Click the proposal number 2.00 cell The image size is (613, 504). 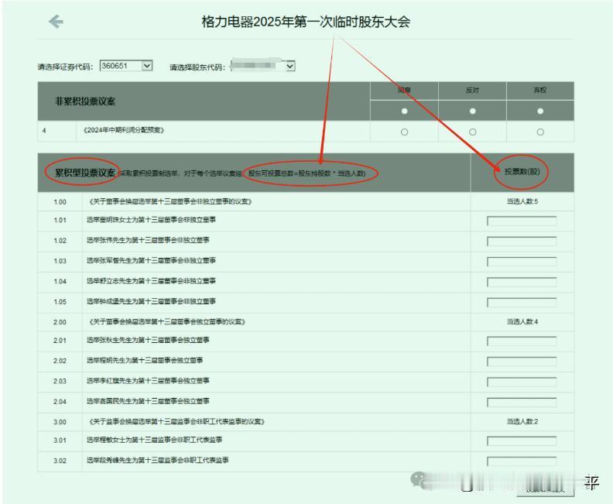(60, 322)
